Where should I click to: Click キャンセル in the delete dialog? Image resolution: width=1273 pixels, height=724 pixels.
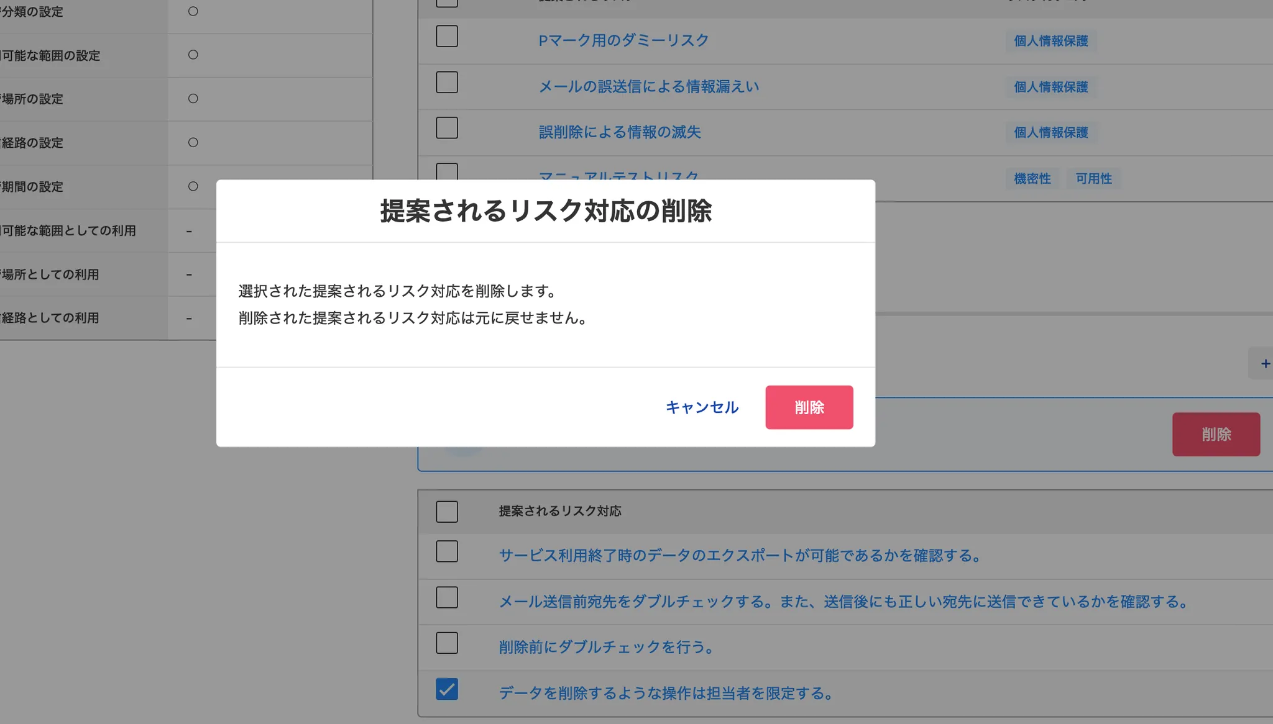coord(702,407)
